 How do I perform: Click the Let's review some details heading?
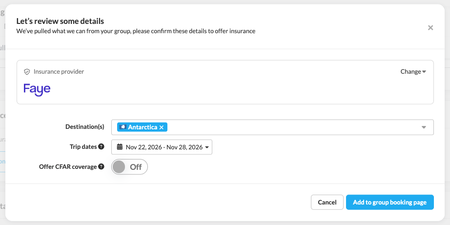[60, 21]
